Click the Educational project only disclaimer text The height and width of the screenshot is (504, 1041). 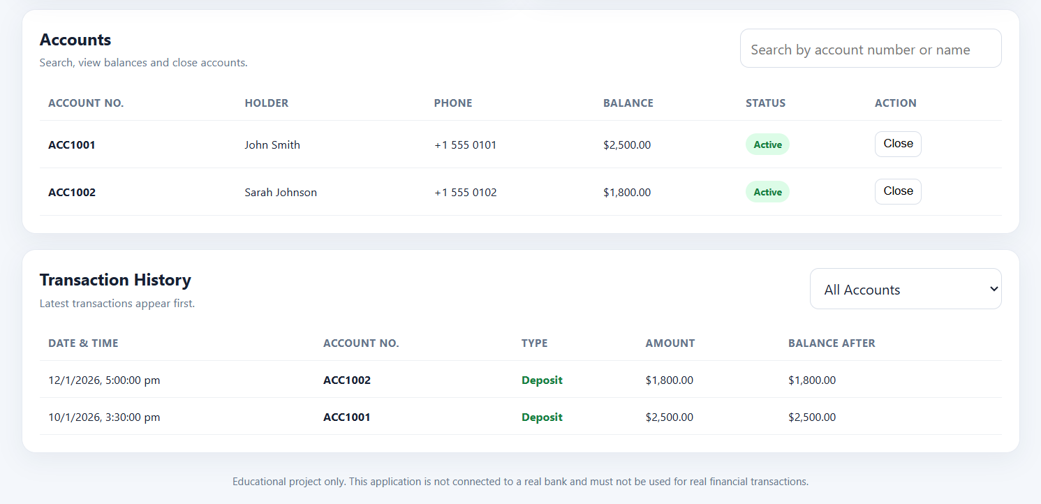pos(520,482)
